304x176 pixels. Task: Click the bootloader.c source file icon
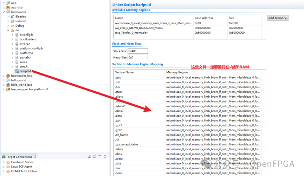pyautogui.click(x=17, y=39)
